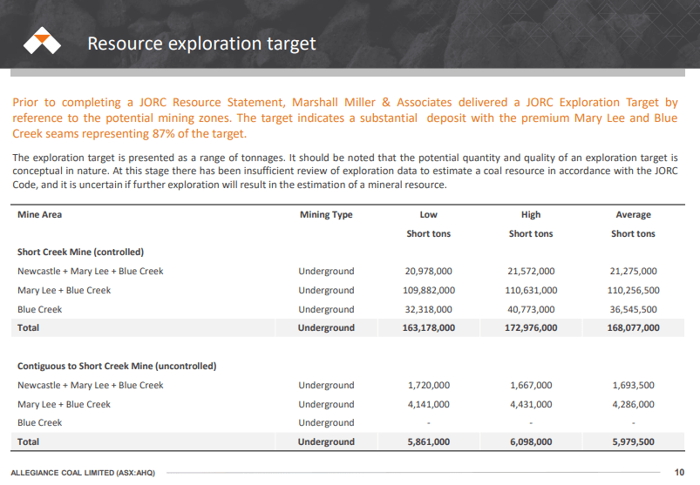Select the average value 21,275,000
This screenshot has width=700, height=485.
(x=633, y=271)
